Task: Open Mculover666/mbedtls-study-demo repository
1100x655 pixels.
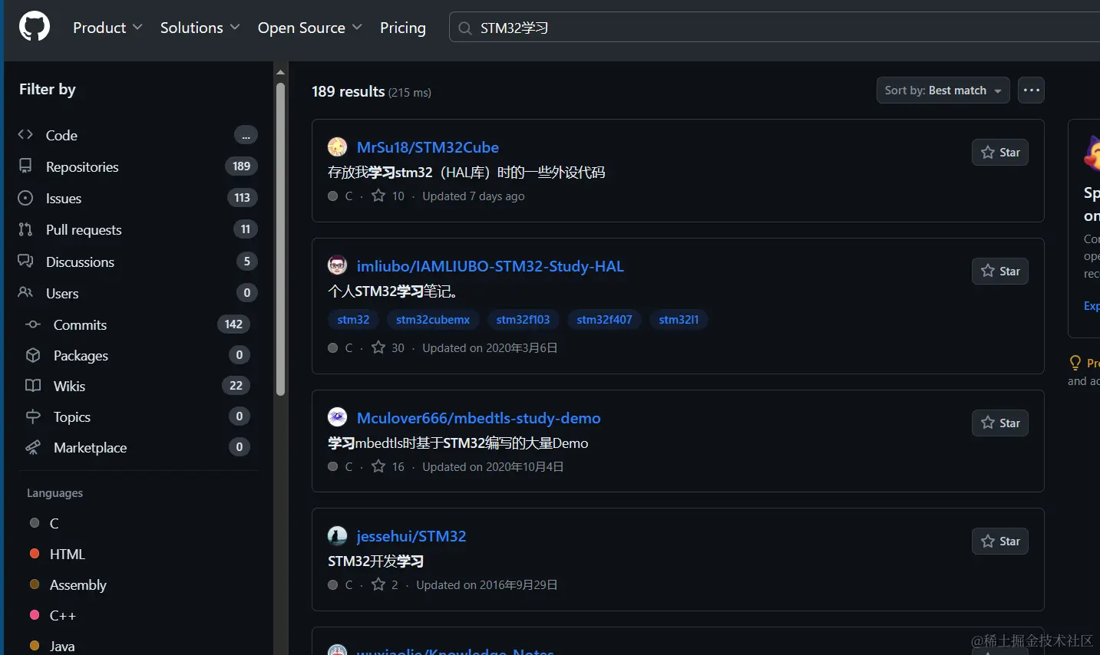Action: pos(478,418)
